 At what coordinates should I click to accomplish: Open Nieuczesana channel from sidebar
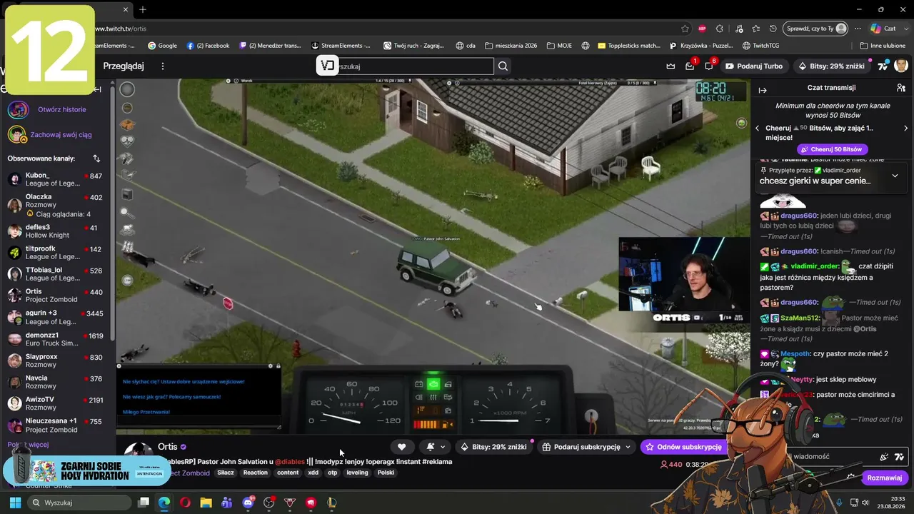coord(56,425)
